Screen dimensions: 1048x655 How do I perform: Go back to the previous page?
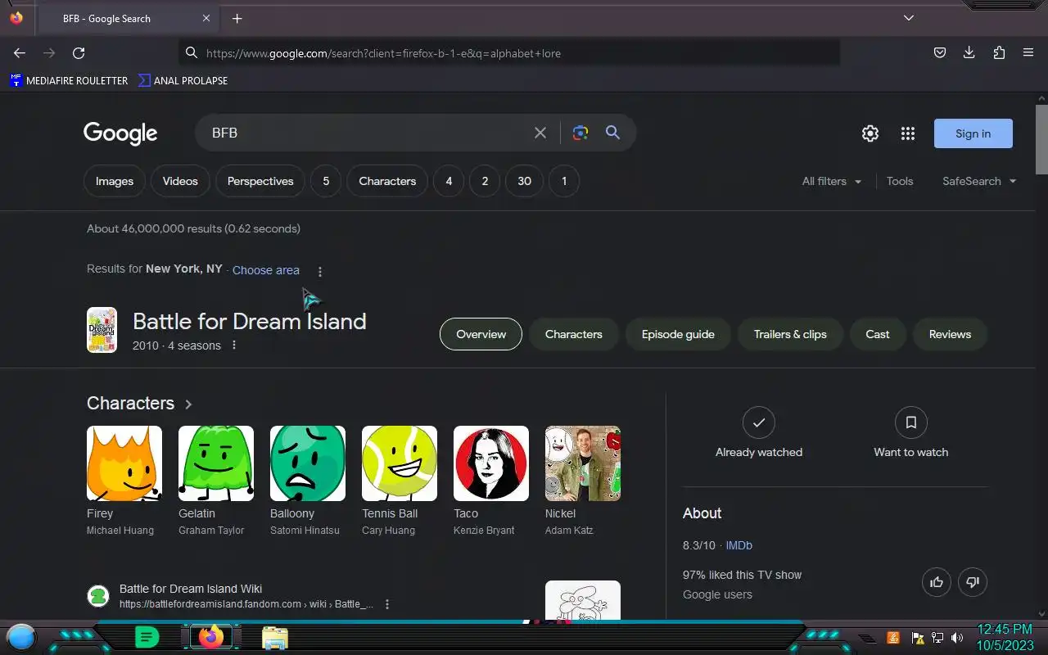point(20,52)
